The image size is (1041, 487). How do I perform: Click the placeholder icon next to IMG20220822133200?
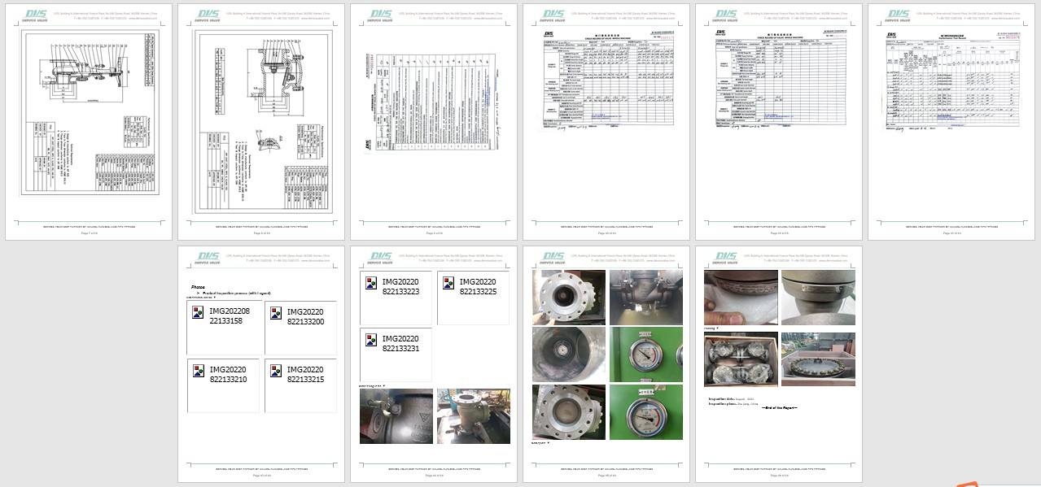click(276, 313)
